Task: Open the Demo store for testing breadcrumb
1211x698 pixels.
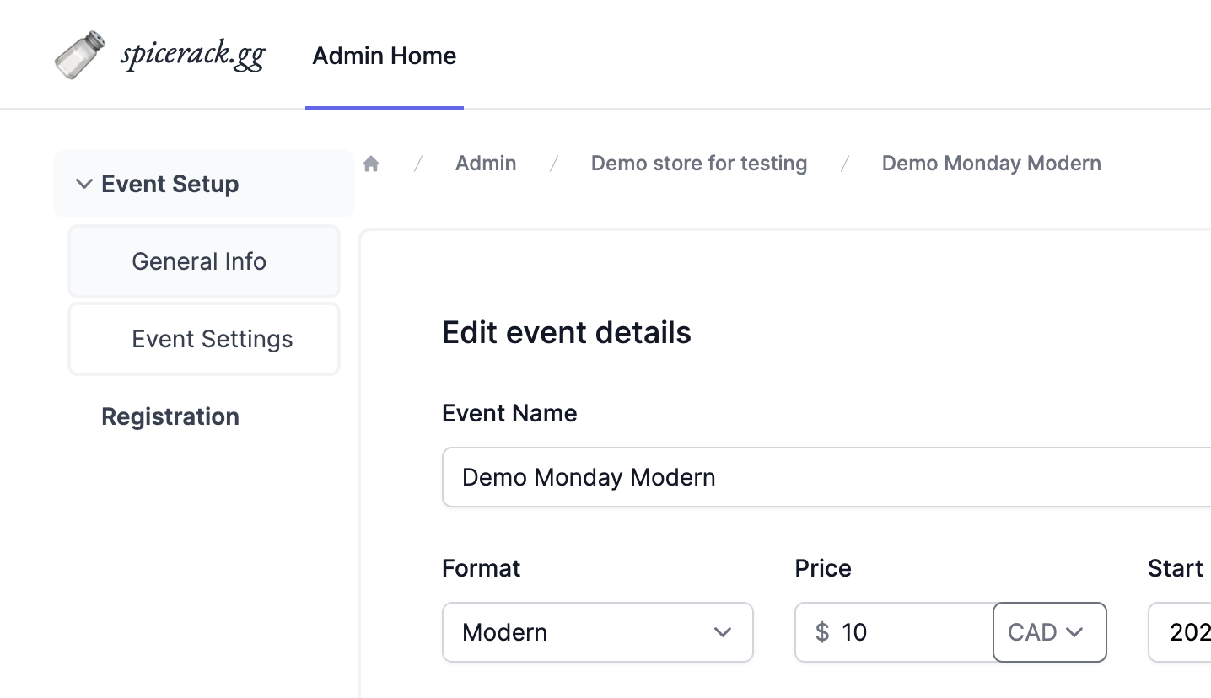Action: [698, 164]
